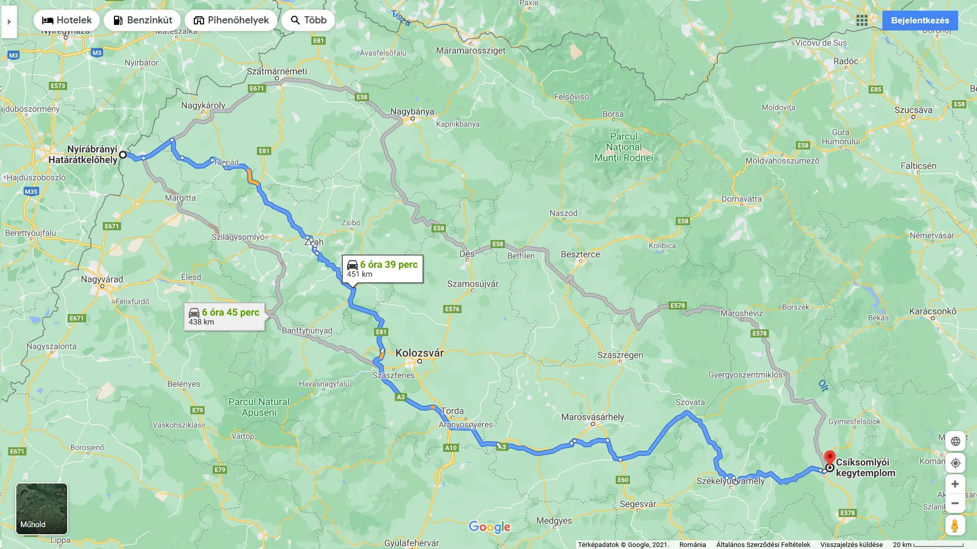Search for Benzinkút along the route
This screenshot has width=977, height=549.
click(142, 20)
